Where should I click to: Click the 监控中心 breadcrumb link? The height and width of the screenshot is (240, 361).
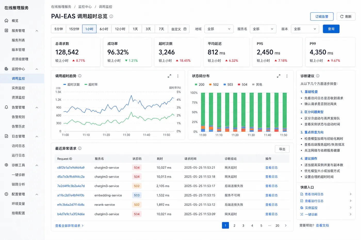pyautogui.click(x=85, y=7)
